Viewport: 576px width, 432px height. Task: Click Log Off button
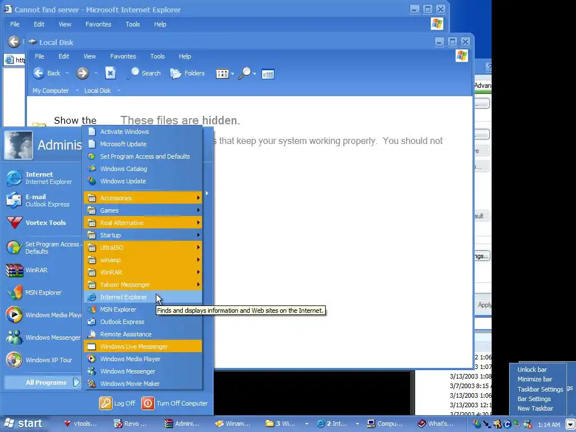click(117, 403)
